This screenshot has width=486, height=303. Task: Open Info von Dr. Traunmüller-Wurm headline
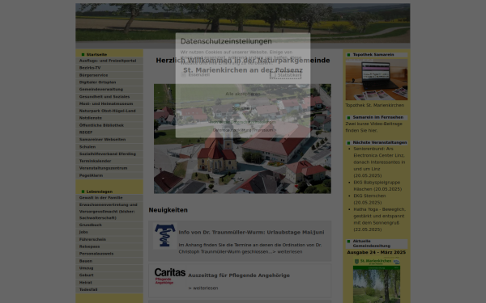pyautogui.click(x=251, y=232)
